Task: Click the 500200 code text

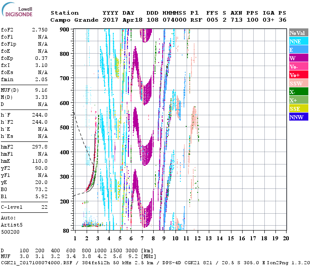Action: tap(10, 232)
